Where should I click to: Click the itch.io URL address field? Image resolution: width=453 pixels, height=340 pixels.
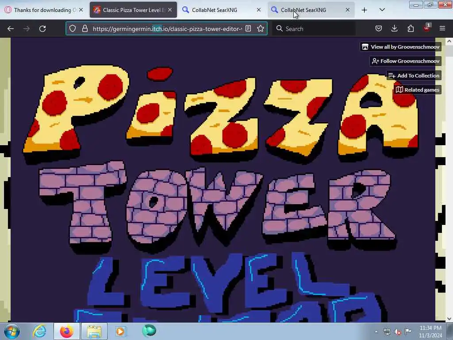(x=167, y=29)
